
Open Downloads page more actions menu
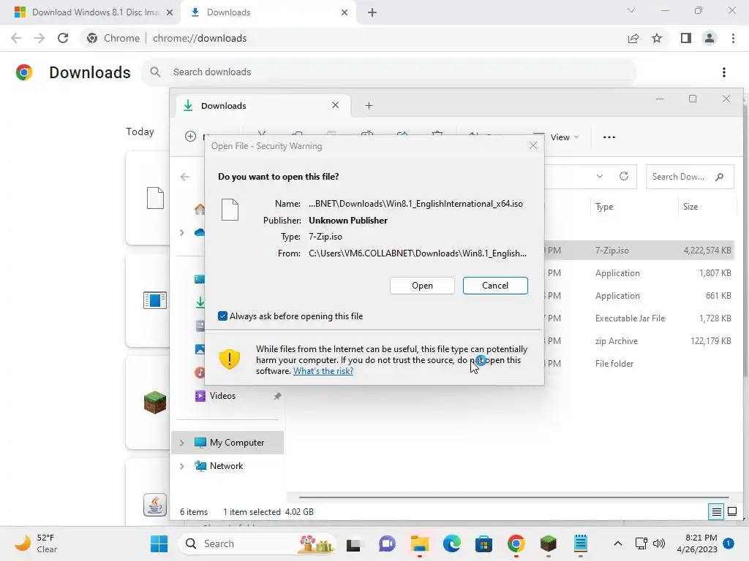(x=724, y=72)
